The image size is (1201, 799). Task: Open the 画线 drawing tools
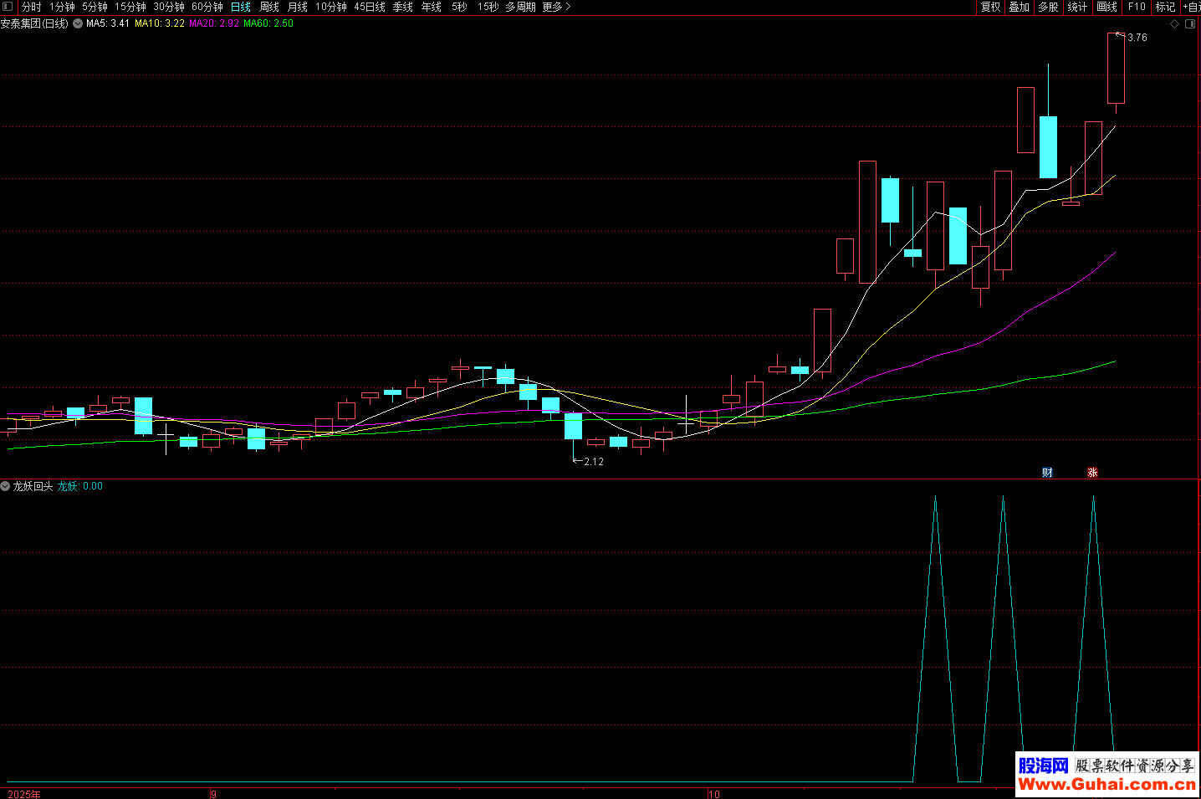(x=1106, y=7)
